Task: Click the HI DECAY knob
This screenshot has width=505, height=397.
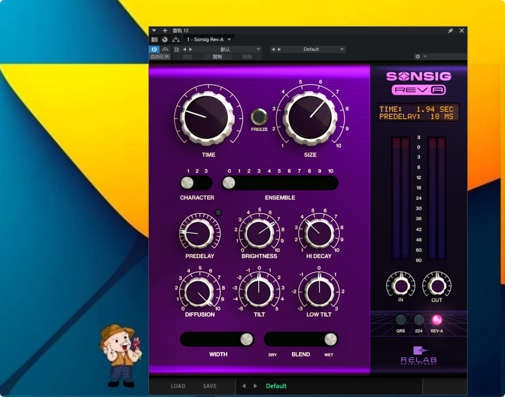Action: 319,234
